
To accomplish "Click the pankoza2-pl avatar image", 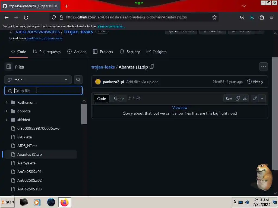I will click(98, 82).
